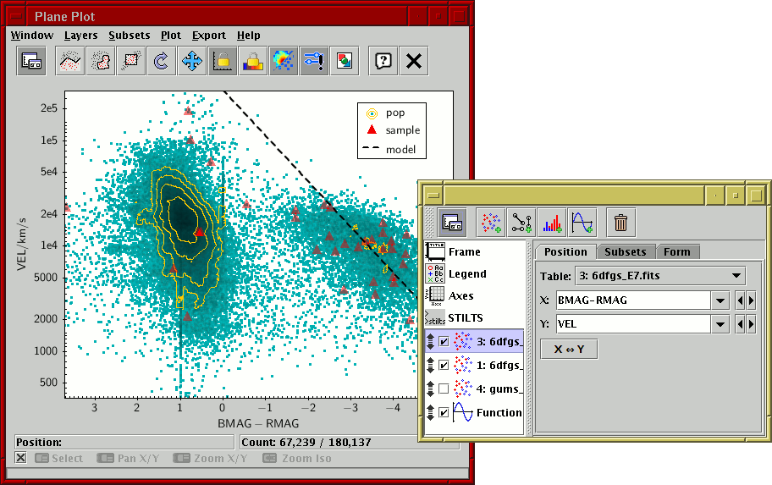Click the help question mark icon

coord(383,61)
